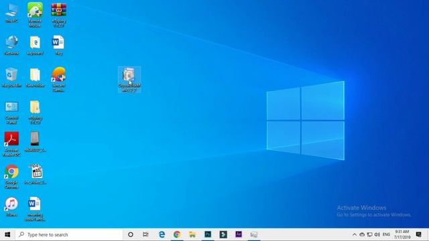429x241 pixels.
Task: Open File Explorer from the taskbar
Action: pos(192,234)
